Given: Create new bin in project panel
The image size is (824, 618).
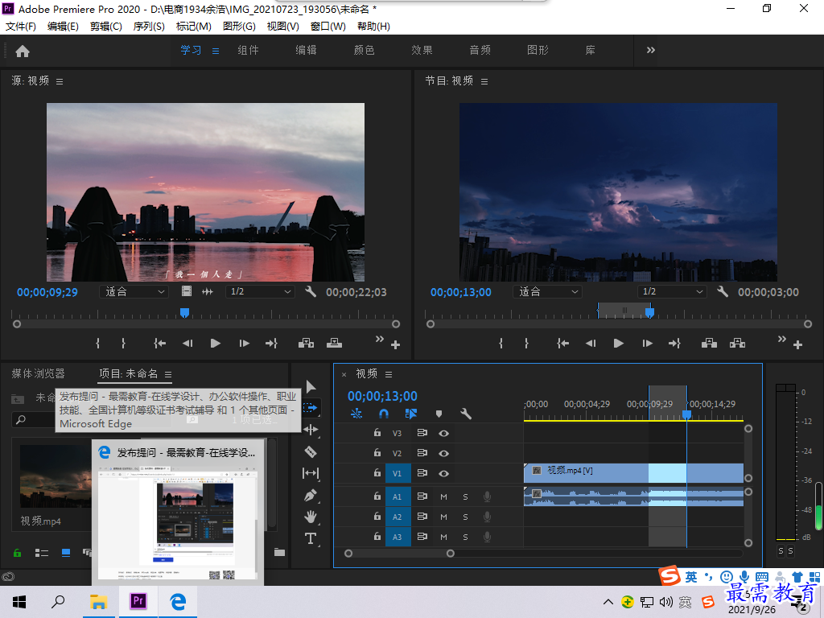Looking at the screenshot, I should [279, 552].
